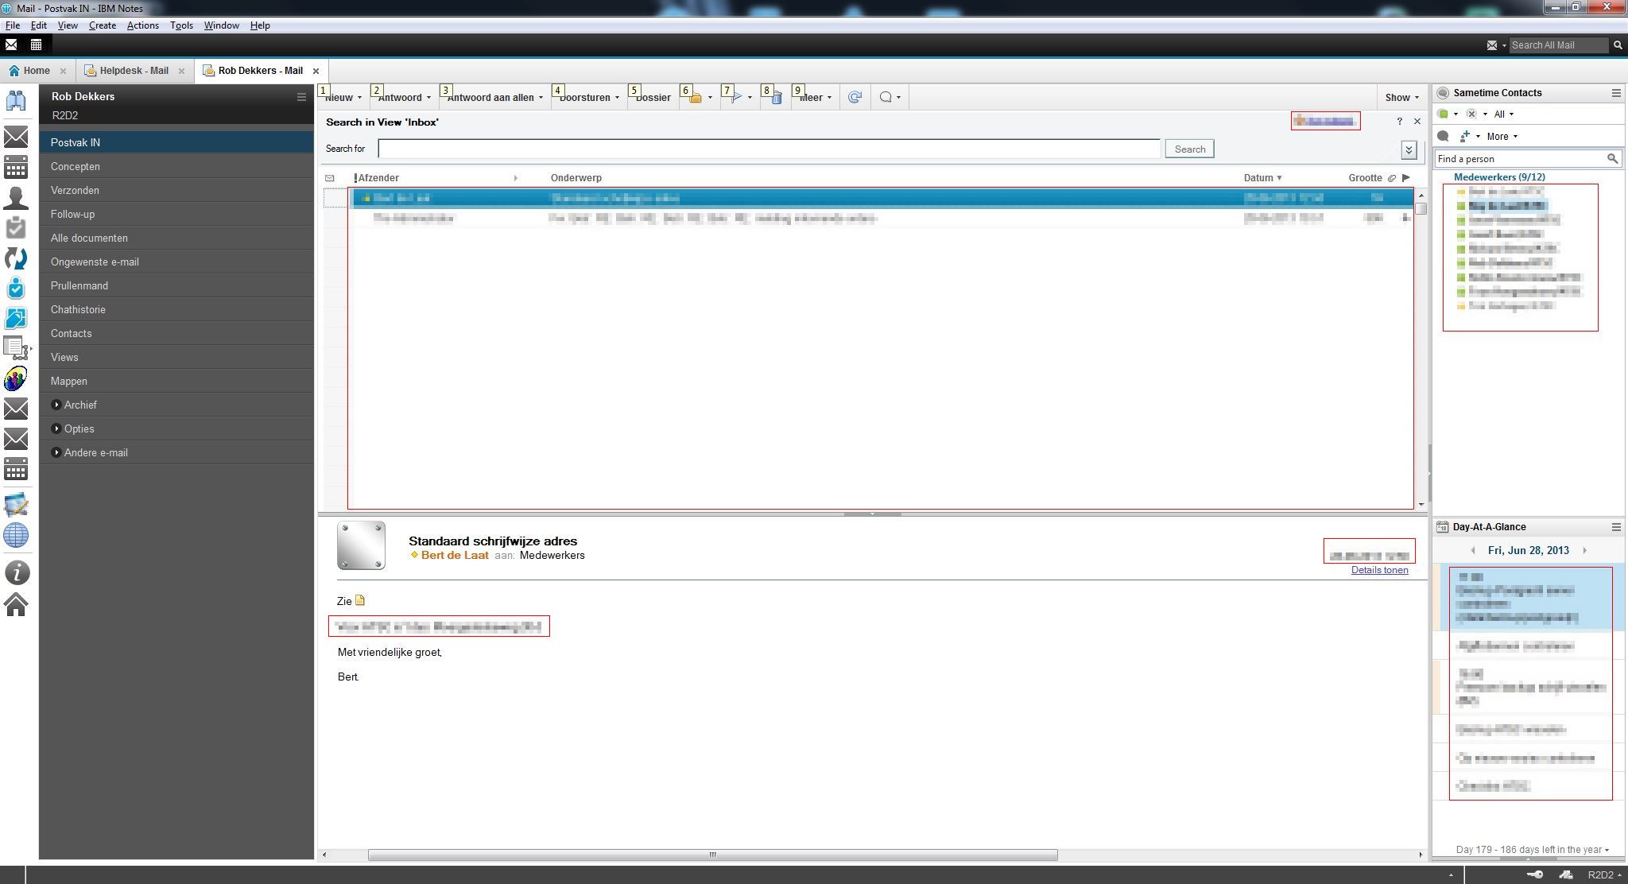Open the Contacts person silhouette sidebar icon
This screenshot has height=884, width=1628.
pyautogui.click(x=16, y=197)
